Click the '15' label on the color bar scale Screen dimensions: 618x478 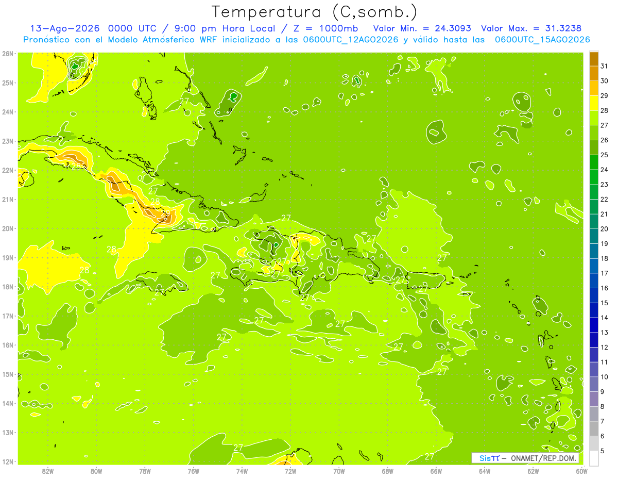pyautogui.click(x=604, y=303)
